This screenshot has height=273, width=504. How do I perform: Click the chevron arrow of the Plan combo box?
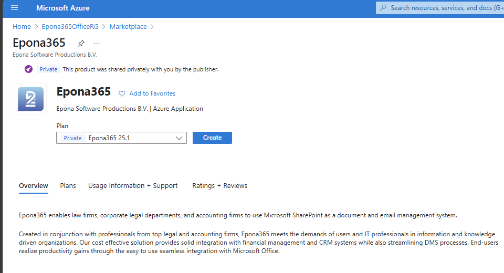coord(179,138)
